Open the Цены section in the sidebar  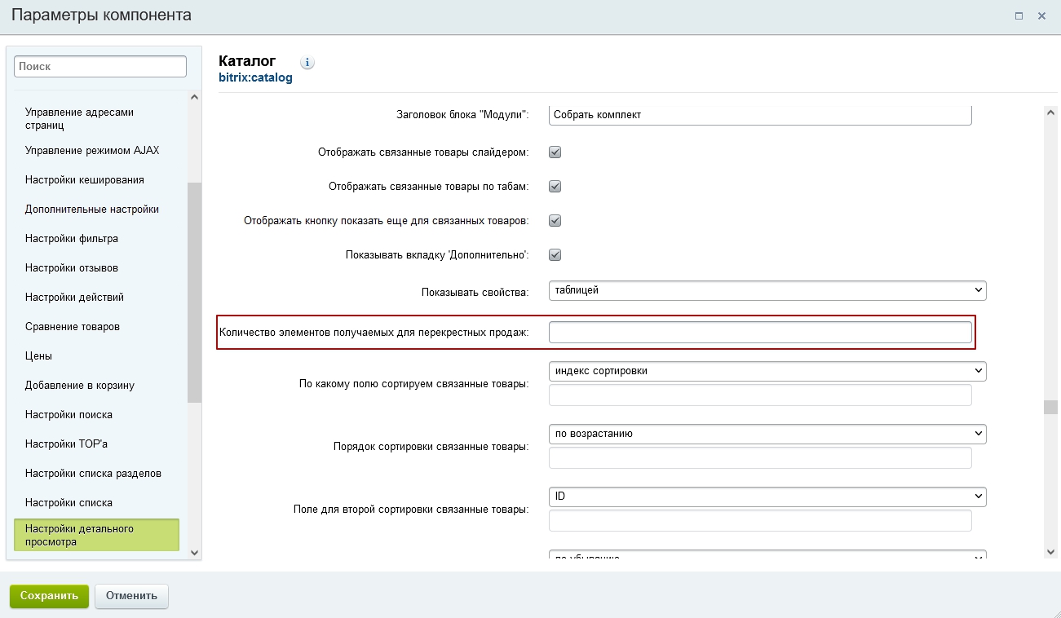coord(38,356)
